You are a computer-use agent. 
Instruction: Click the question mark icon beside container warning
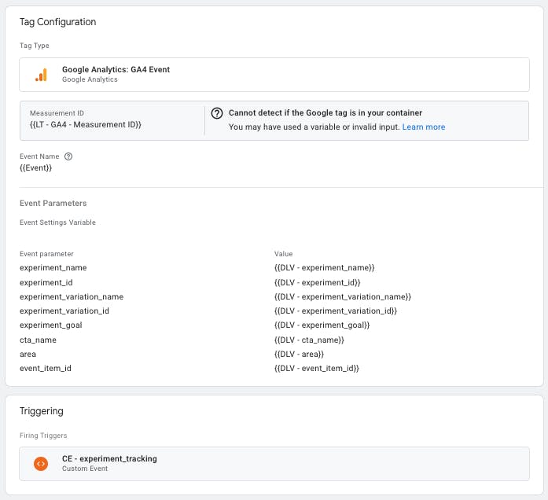(x=217, y=113)
